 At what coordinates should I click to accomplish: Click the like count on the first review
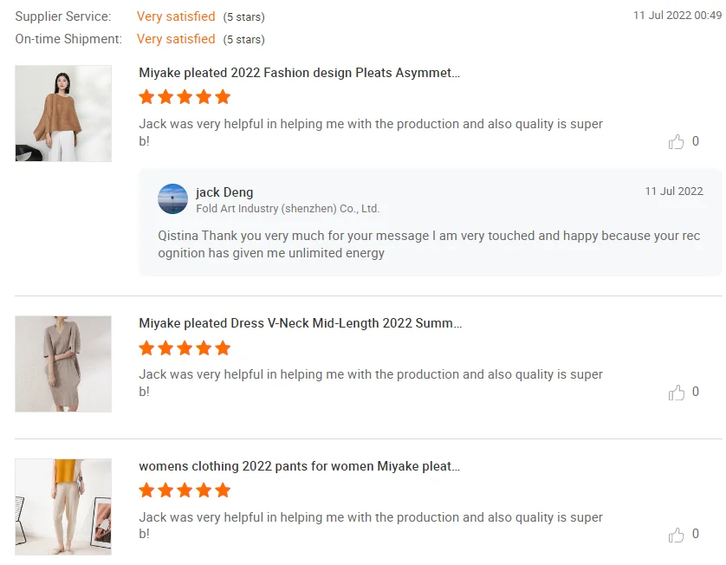pyautogui.click(x=696, y=141)
